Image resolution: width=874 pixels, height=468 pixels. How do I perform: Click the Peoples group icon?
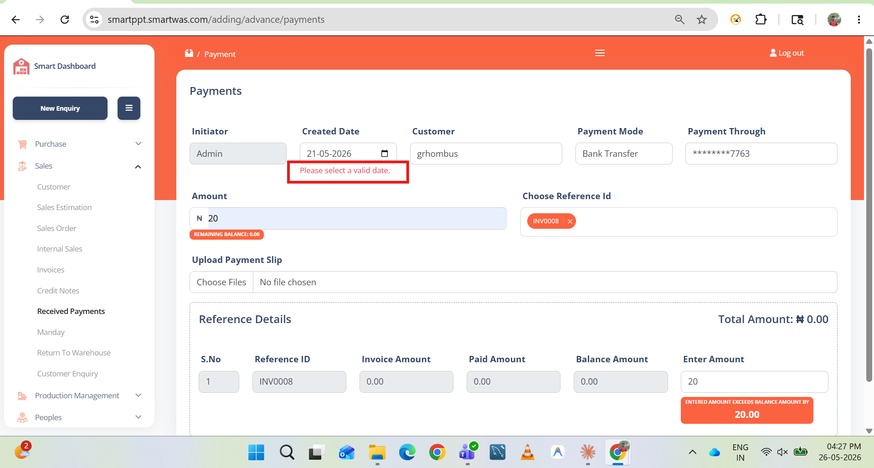22,417
